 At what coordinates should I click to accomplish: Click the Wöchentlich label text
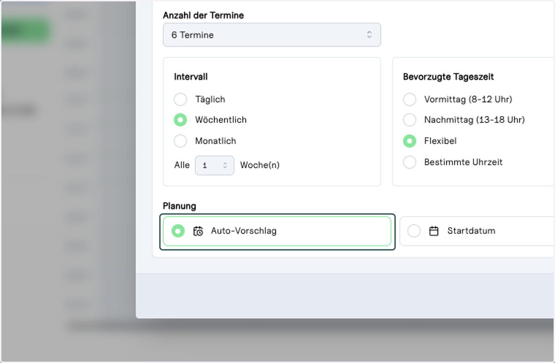221,120
